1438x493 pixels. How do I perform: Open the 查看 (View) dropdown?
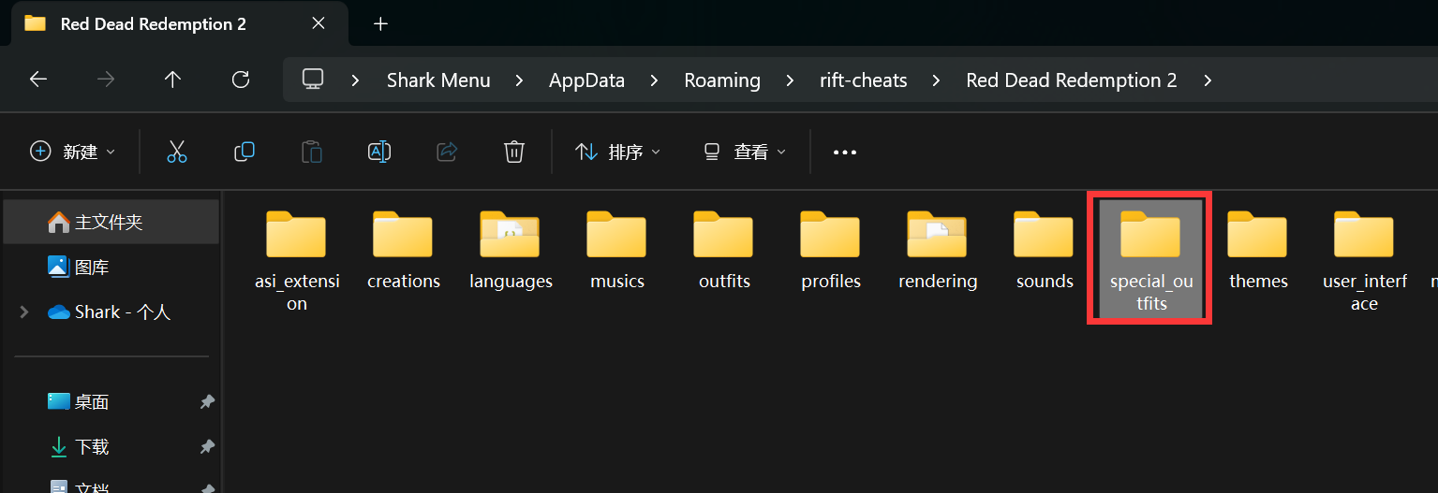(x=745, y=152)
